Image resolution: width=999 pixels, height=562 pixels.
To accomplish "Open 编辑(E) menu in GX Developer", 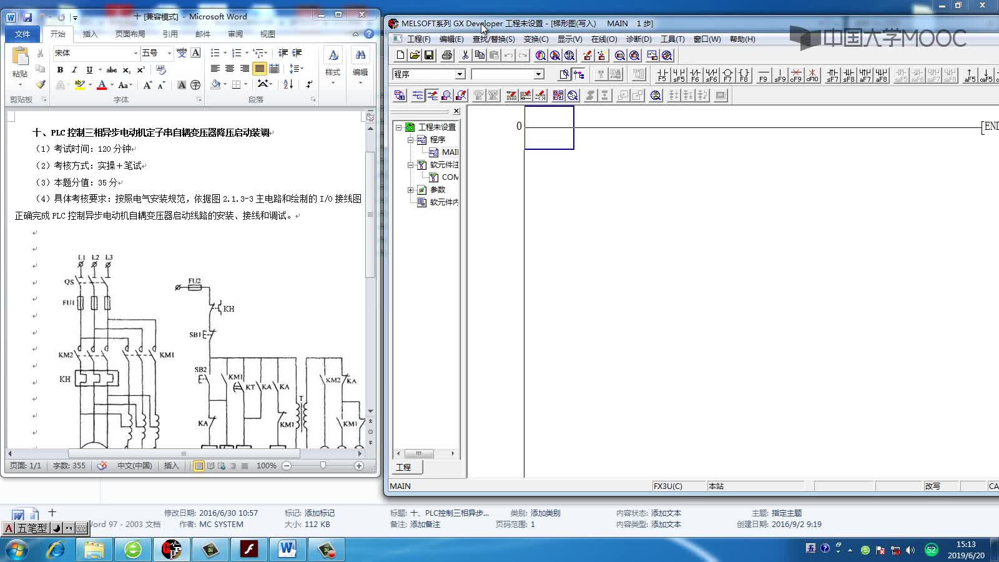I will tap(451, 39).
